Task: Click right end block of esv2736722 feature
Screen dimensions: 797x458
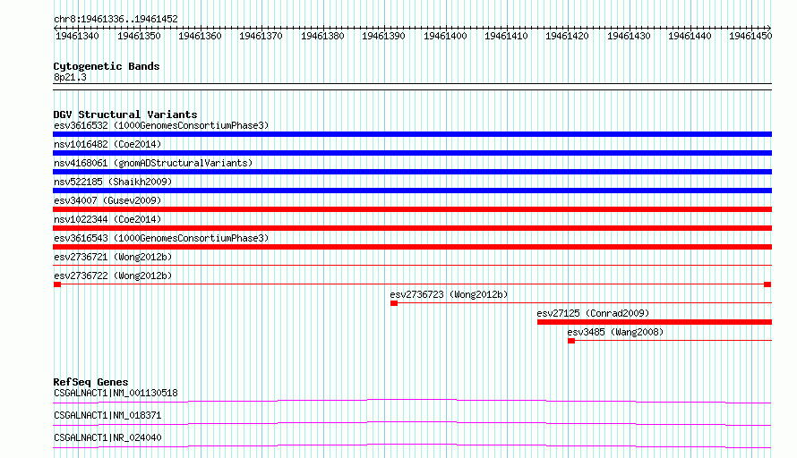Action: click(767, 284)
